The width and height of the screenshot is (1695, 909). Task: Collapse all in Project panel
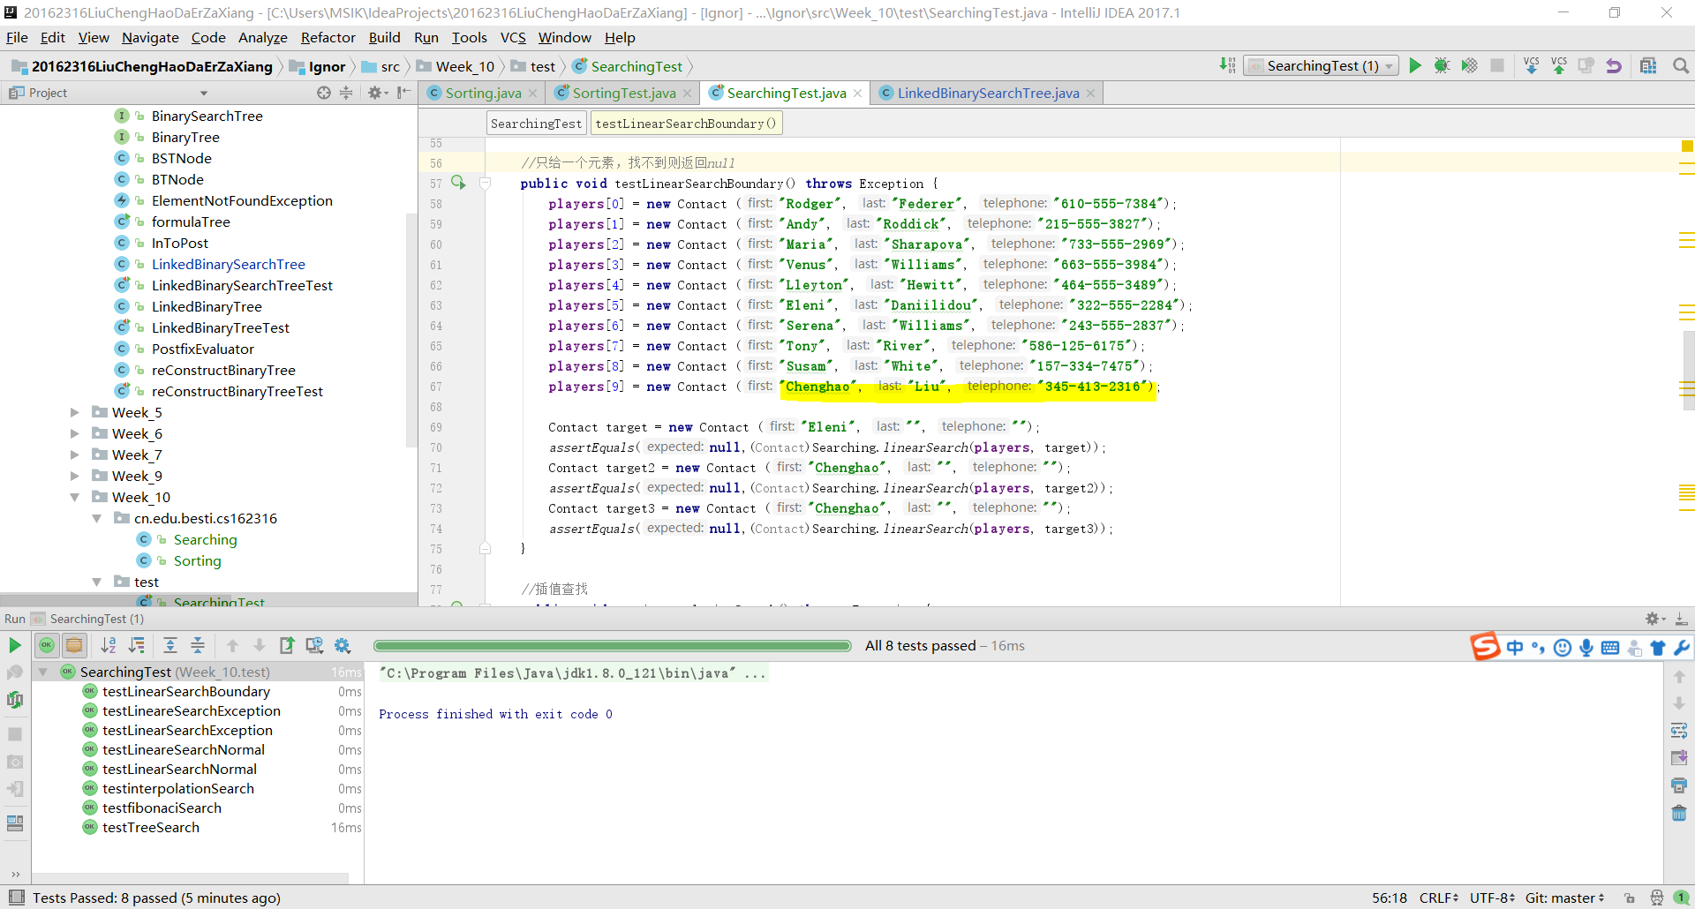tap(346, 93)
